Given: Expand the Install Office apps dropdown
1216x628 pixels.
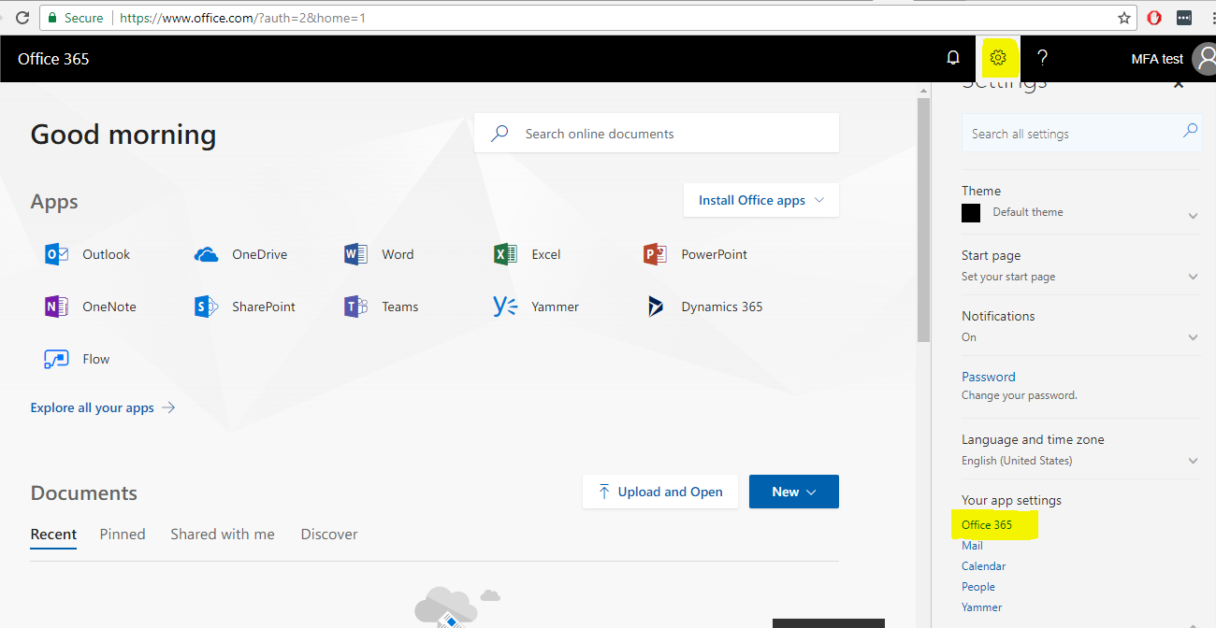Looking at the screenshot, I should tap(761, 200).
